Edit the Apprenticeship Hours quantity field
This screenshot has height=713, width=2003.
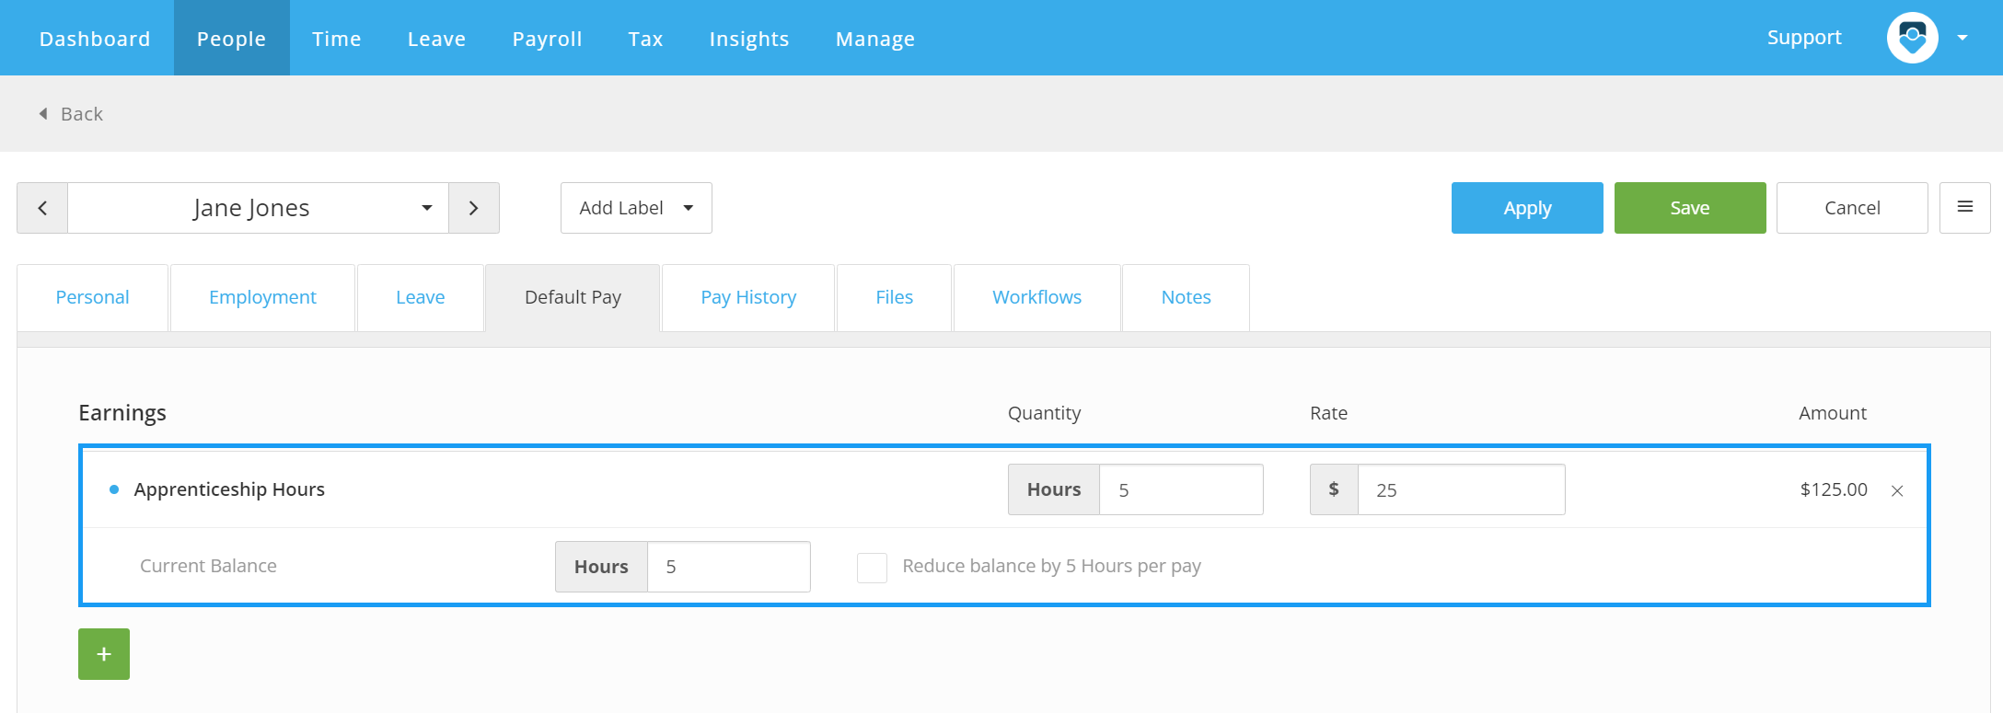coord(1181,489)
